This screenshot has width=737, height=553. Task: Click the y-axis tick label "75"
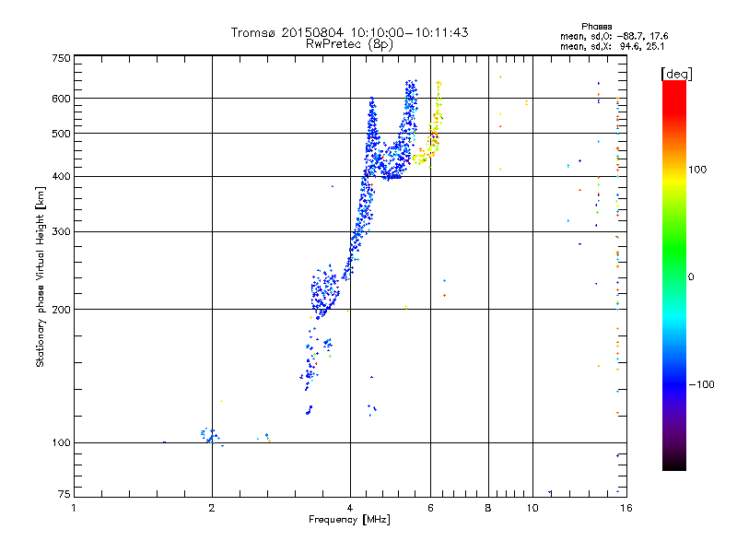[64, 494]
